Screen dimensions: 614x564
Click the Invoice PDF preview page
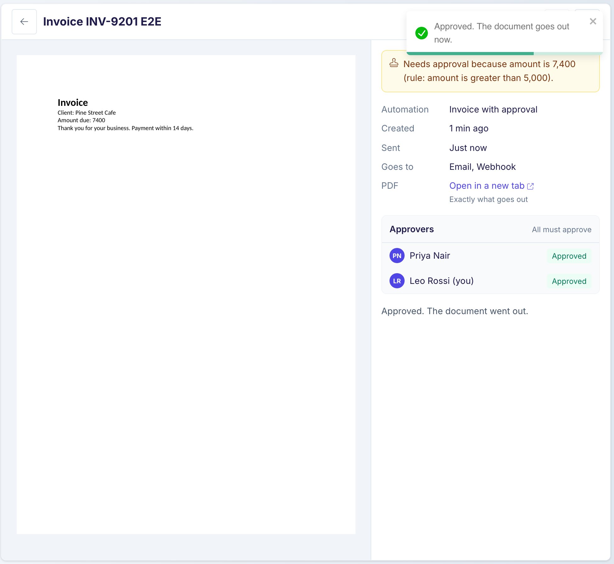pos(186,294)
